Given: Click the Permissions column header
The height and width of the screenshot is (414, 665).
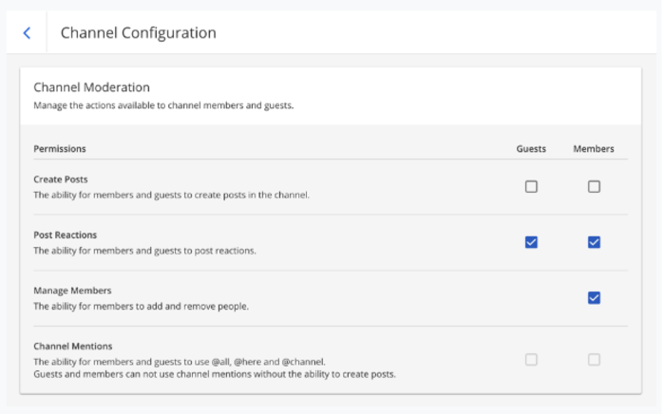Looking at the screenshot, I should pyautogui.click(x=60, y=149).
